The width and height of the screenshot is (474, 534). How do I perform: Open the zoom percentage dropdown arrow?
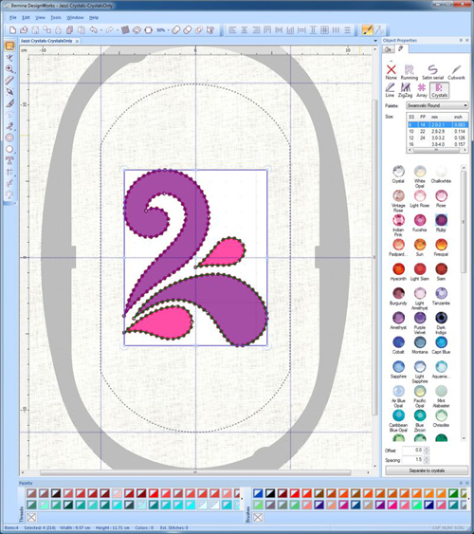(x=168, y=30)
